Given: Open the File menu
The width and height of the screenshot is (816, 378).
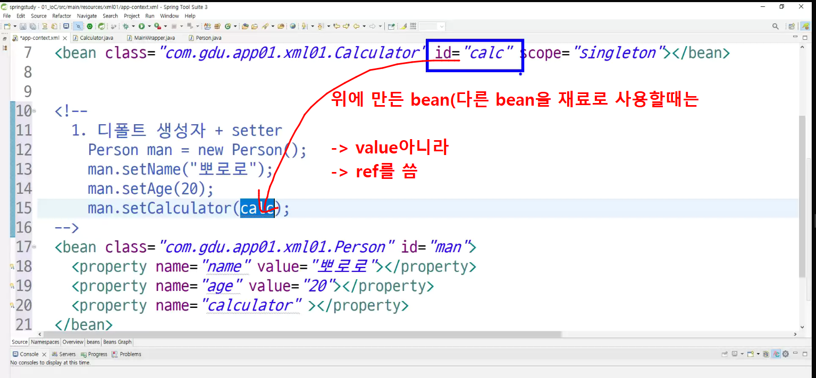Looking at the screenshot, I should point(6,16).
